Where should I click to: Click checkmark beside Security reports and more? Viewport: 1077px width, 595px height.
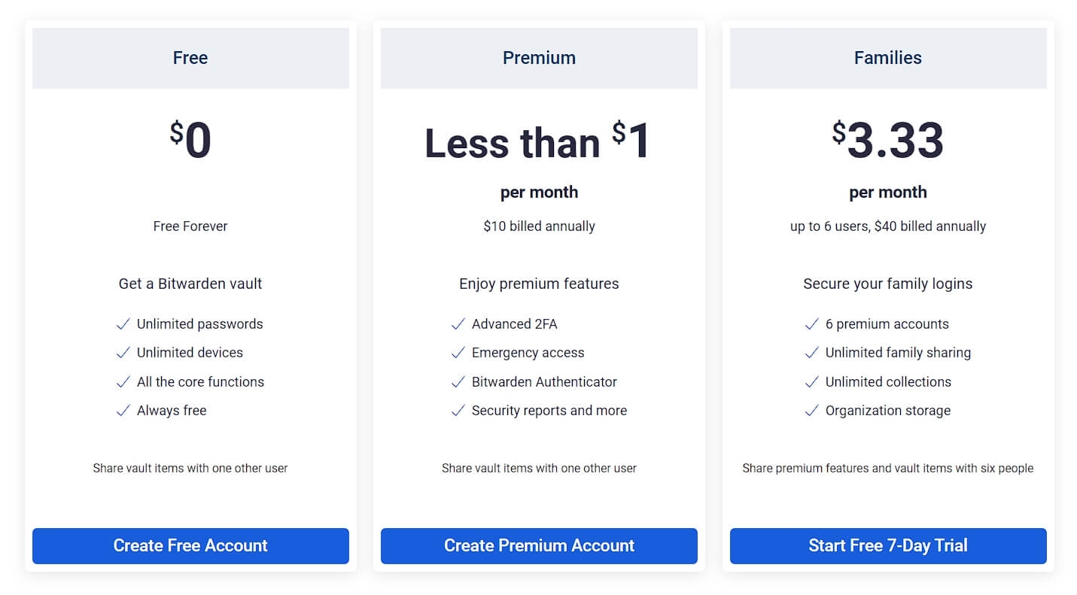tap(458, 411)
